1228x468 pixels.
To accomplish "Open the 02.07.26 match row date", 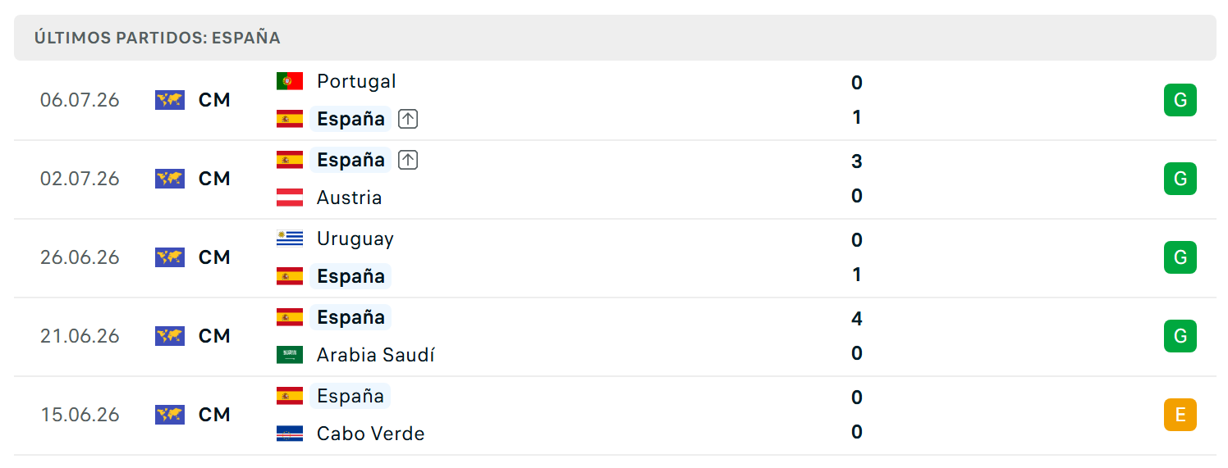I will pos(80,179).
